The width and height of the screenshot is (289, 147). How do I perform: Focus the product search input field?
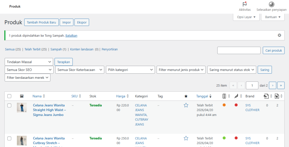[x=239, y=51]
